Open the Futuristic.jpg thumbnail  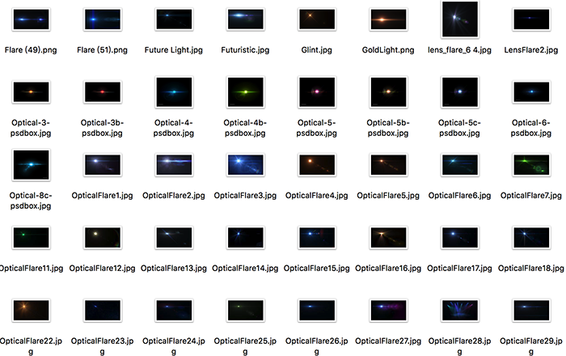245,19
